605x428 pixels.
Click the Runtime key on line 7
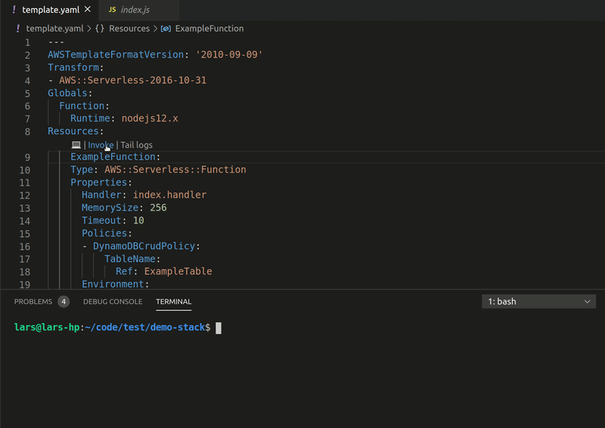point(90,119)
